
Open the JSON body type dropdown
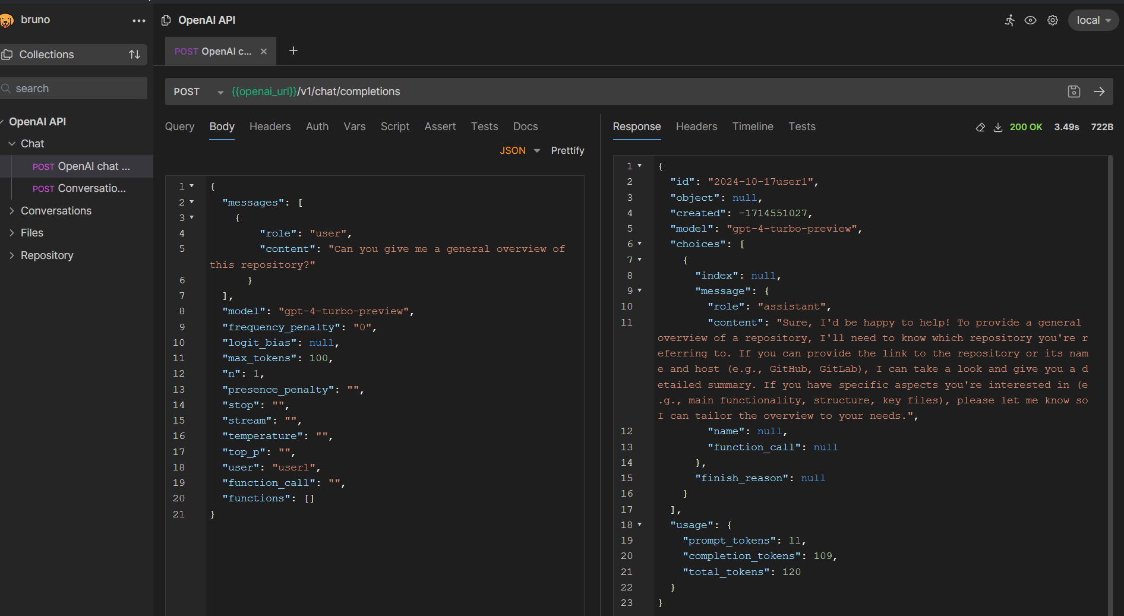pyautogui.click(x=520, y=151)
